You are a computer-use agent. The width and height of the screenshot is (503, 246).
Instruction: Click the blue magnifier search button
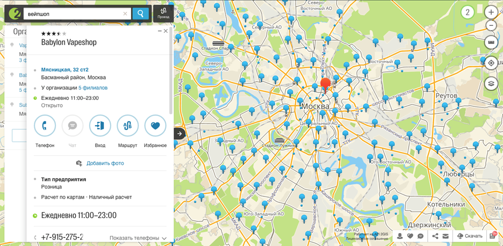[x=140, y=14]
